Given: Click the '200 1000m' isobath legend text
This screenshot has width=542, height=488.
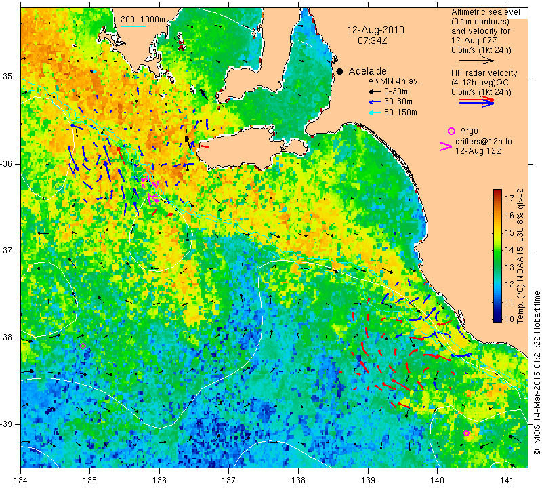Looking at the screenshot, I should pos(143,20).
